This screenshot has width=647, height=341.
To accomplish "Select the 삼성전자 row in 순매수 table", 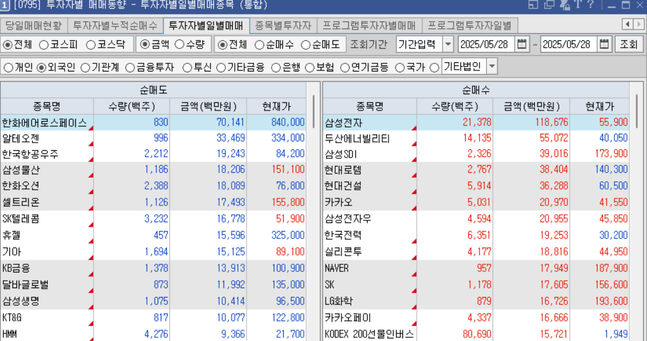I will pyautogui.click(x=476, y=122).
